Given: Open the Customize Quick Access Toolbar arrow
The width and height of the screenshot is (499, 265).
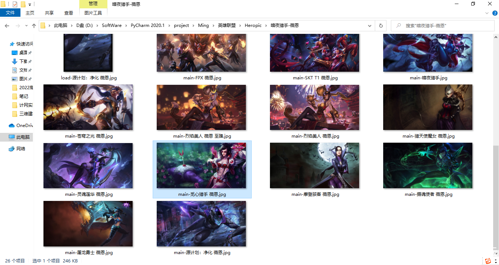Looking at the screenshot, I should (30, 5).
